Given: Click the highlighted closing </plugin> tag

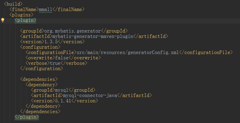Looking at the screenshot, I should pos(27,117).
